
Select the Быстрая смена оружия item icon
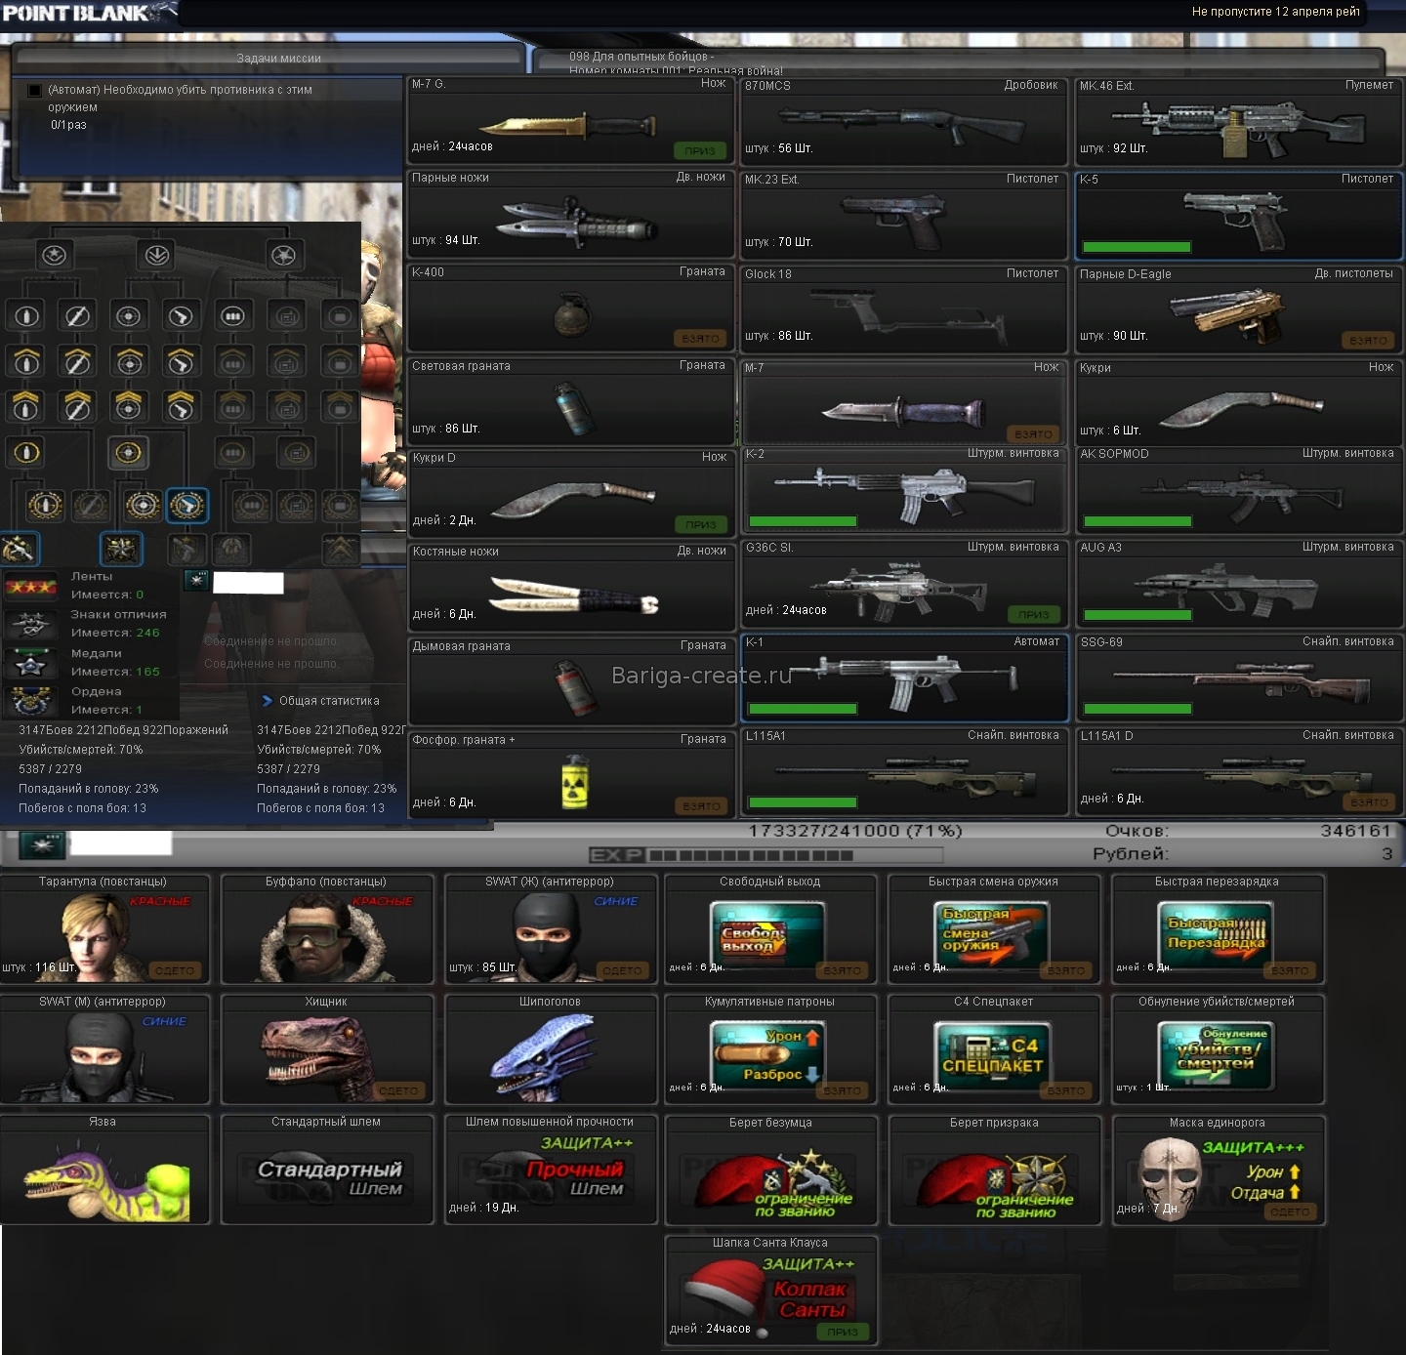[x=991, y=936]
